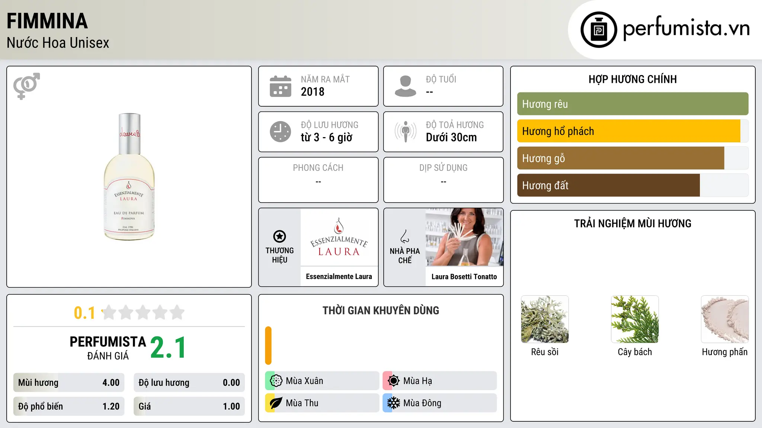762x428 pixels.
Task: Click the calendar icon beside Năm ra mắt
Action: point(281,86)
